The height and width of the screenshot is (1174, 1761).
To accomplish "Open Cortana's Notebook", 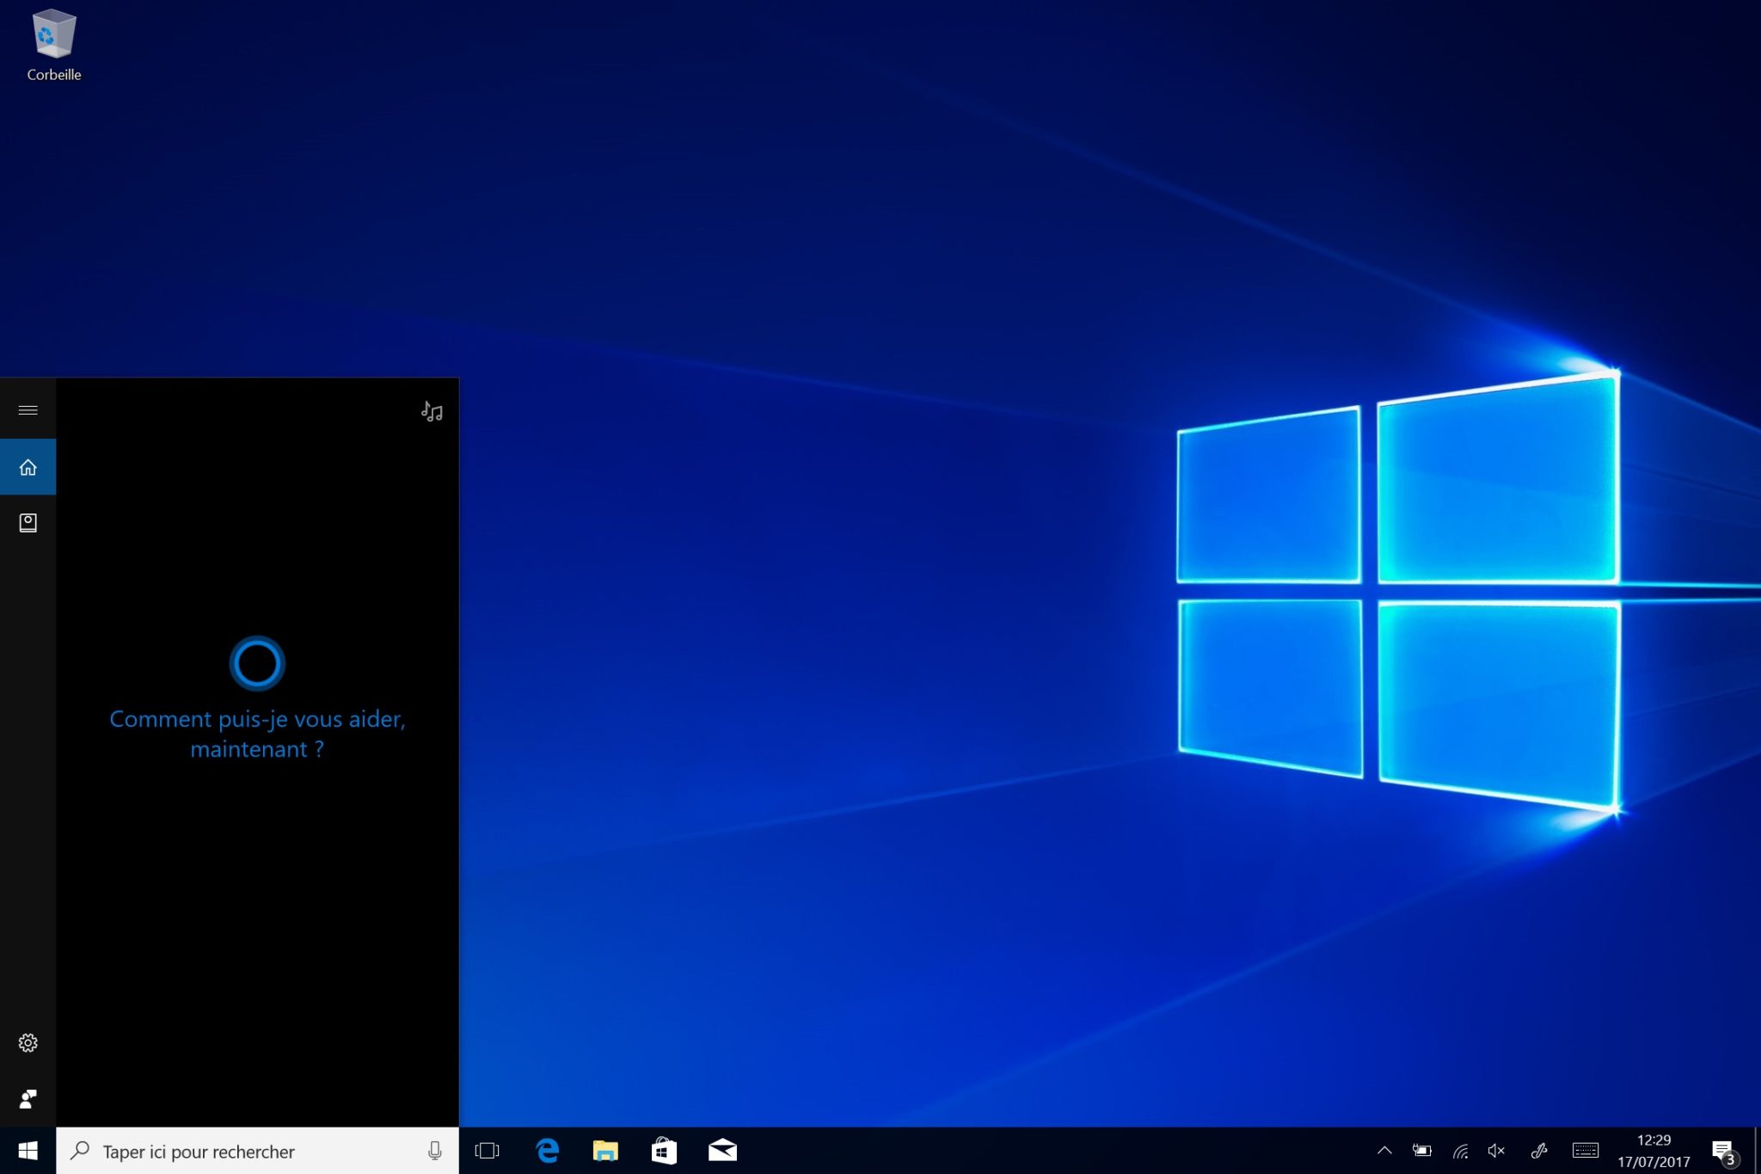I will (28, 522).
